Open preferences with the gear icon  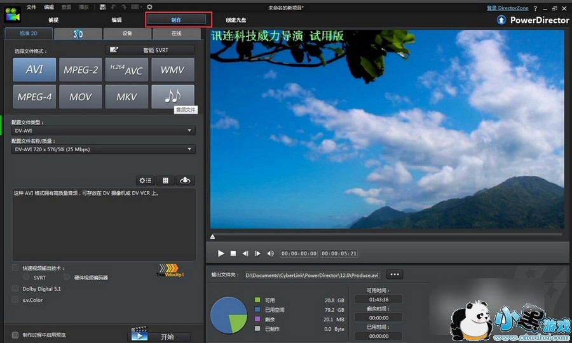[x=149, y=7]
